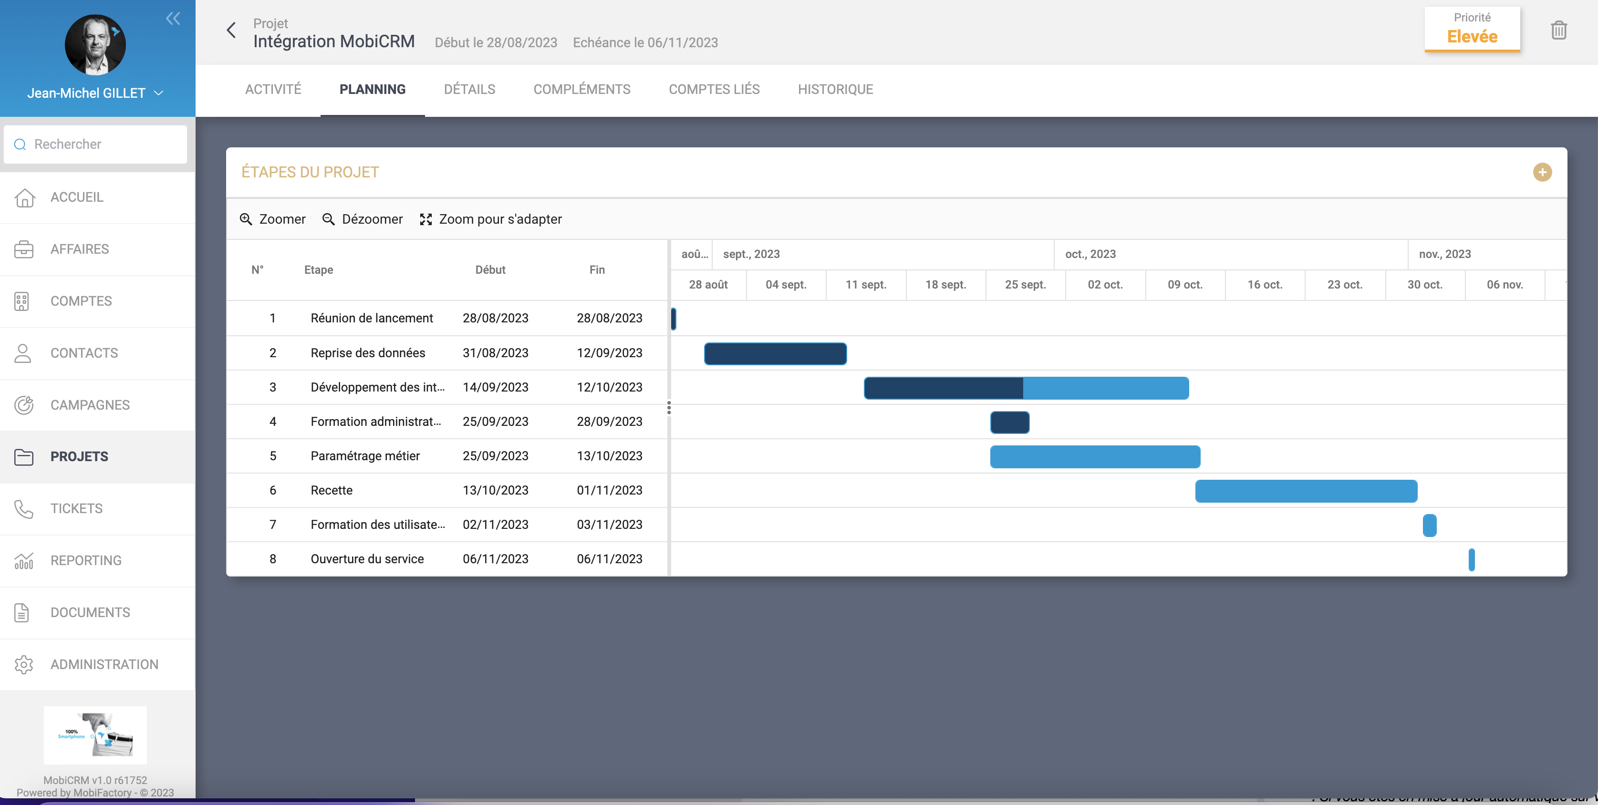Open Administration gear icon in sidebar
The image size is (1598, 805).
23,664
